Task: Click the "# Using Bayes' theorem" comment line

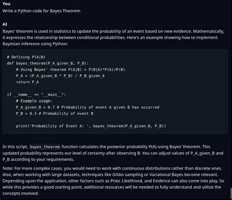Action: (x=70, y=70)
